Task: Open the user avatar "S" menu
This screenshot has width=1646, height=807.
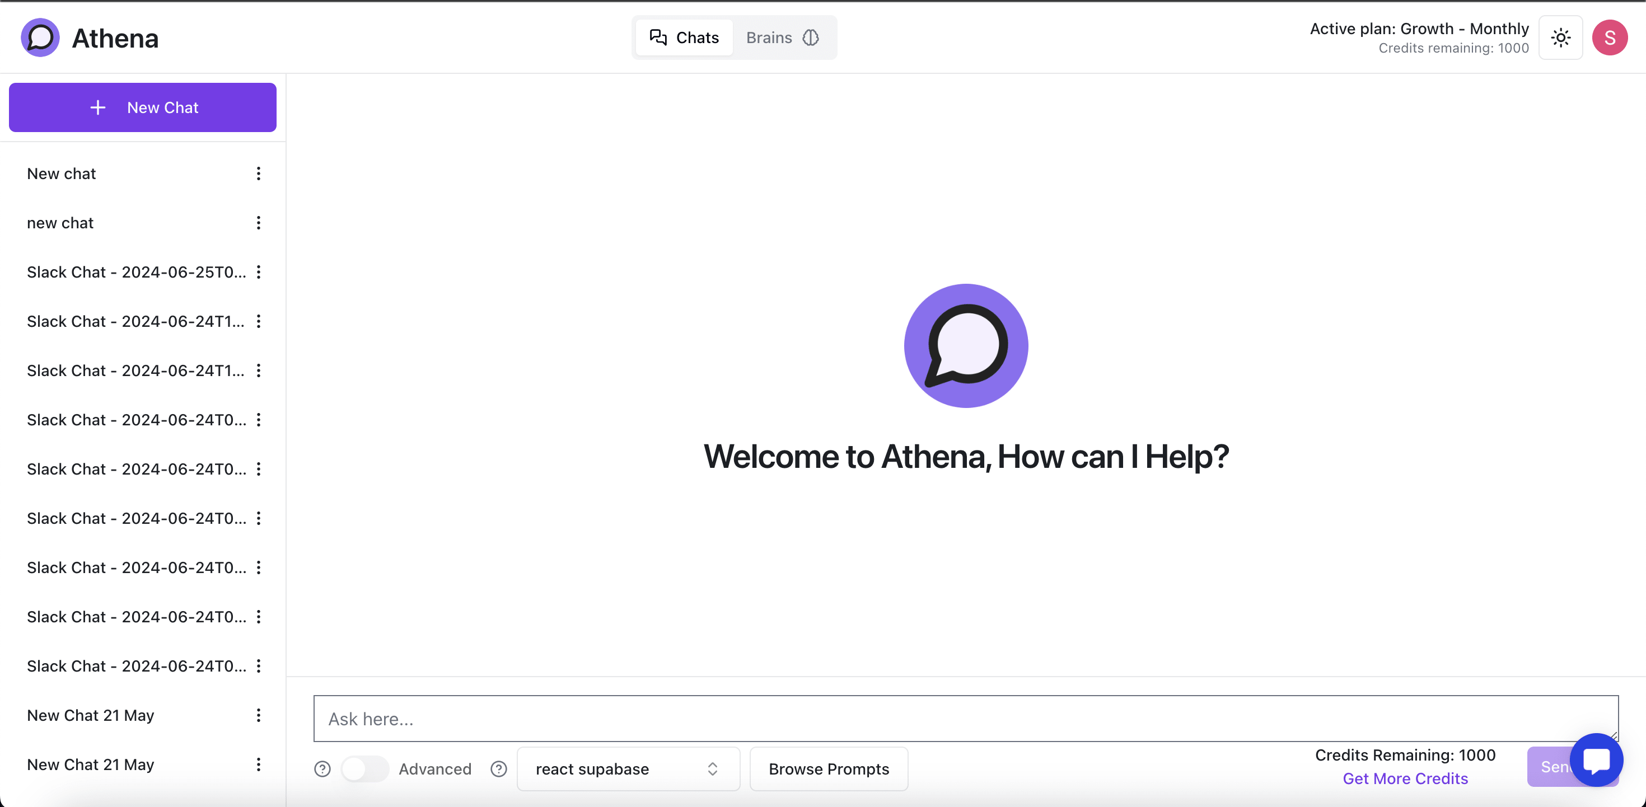Action: [1609, 37]
